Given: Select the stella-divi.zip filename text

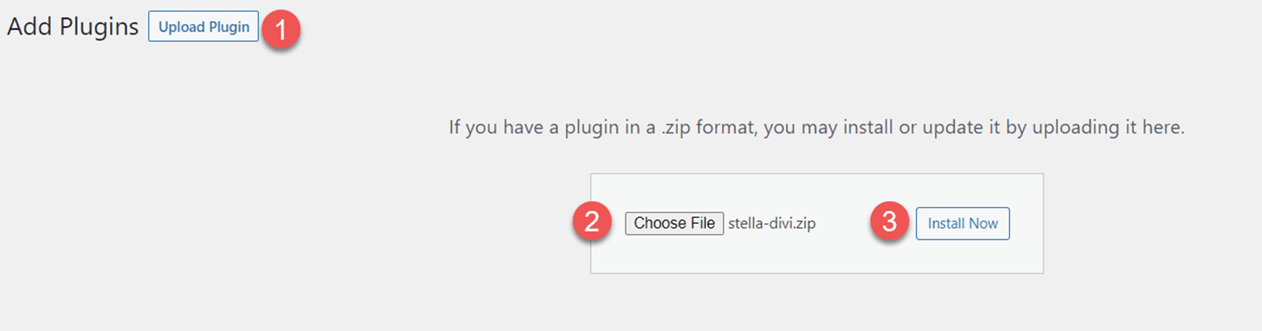Looking at the screenshot, I should pos(771,224).
